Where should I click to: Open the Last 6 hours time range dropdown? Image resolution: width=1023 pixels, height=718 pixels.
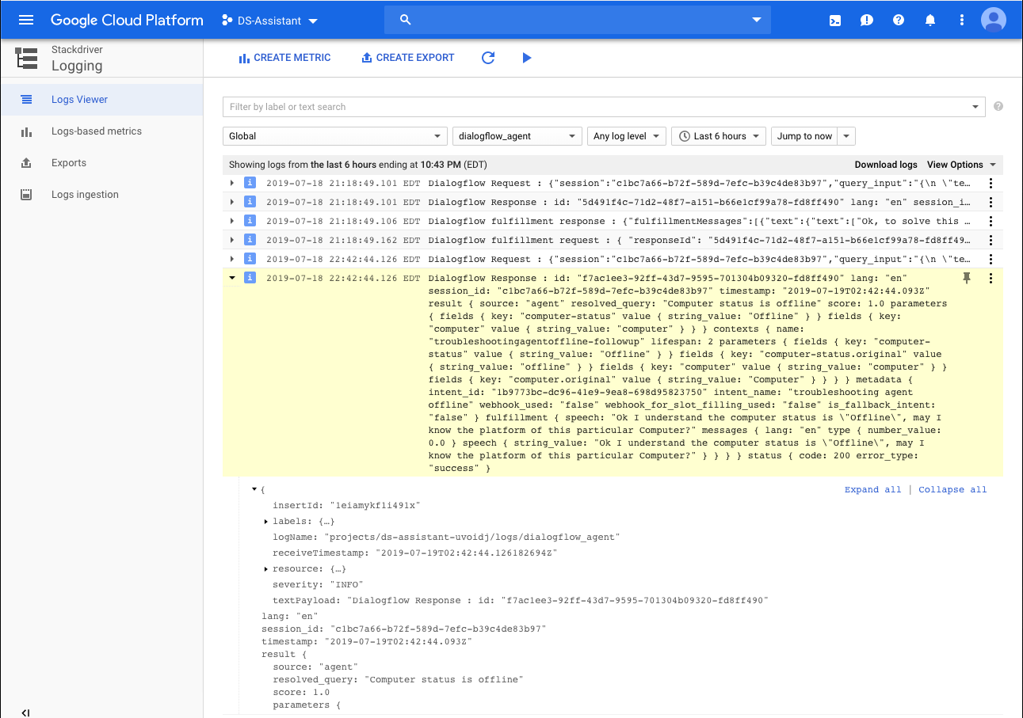coord(720,136)
